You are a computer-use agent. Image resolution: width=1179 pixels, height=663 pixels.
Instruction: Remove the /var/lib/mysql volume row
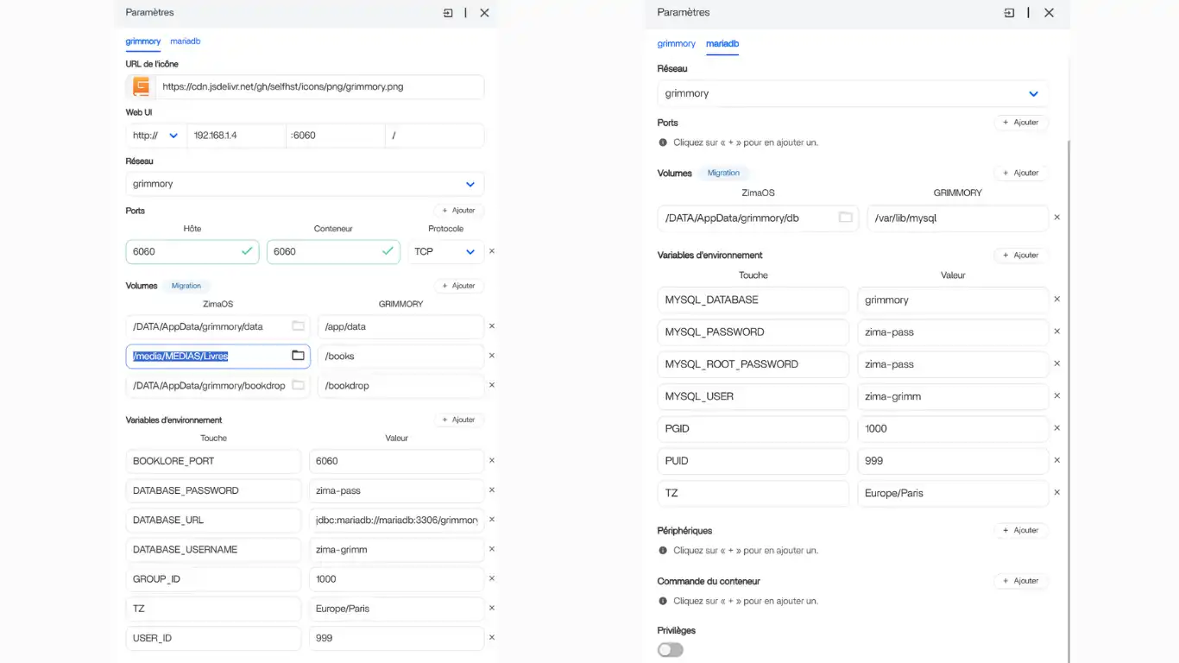1057,218
